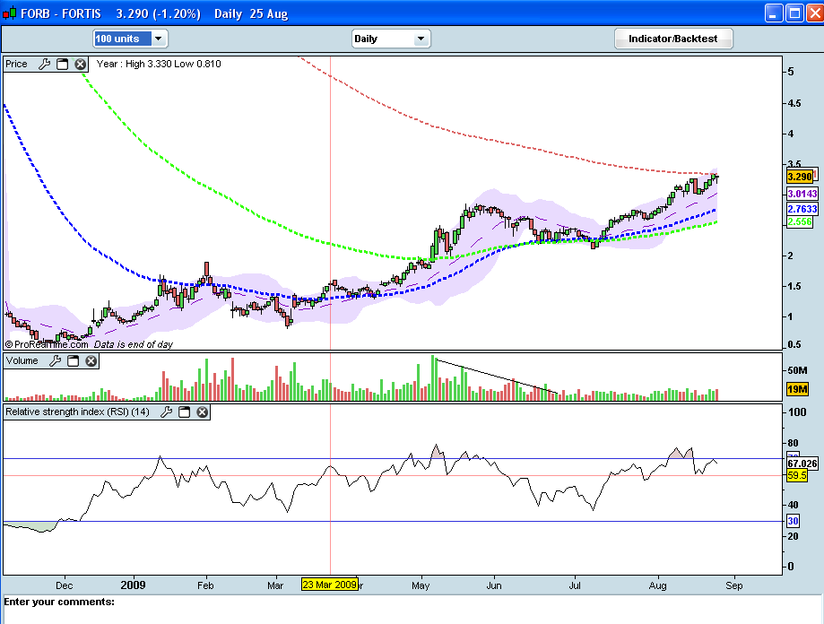Click the candlestick icon in title bar
The width and height of the screenshot is (824, 624).
10,13
